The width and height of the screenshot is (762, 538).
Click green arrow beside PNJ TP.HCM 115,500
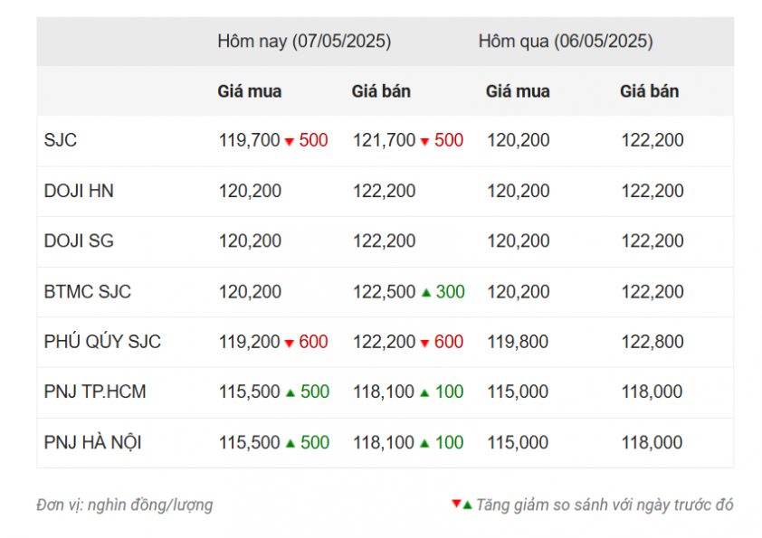point(291,392)
